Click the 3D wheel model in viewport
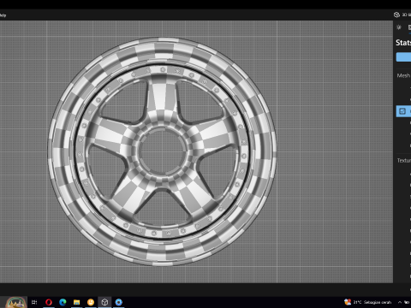The height and width of the screenshot is (308, 411). [x=162, y=151]
